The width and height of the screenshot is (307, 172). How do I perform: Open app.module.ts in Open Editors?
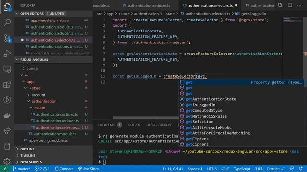coord(53,21)
